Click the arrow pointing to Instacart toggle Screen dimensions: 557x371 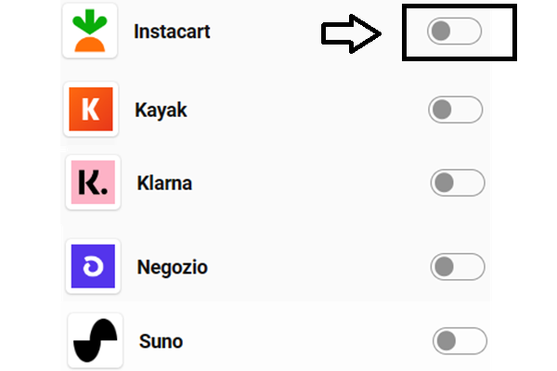352,34
